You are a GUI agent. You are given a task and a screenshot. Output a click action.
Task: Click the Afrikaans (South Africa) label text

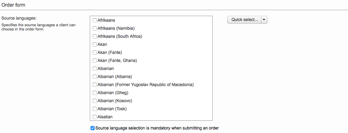(x=120, y=36)
